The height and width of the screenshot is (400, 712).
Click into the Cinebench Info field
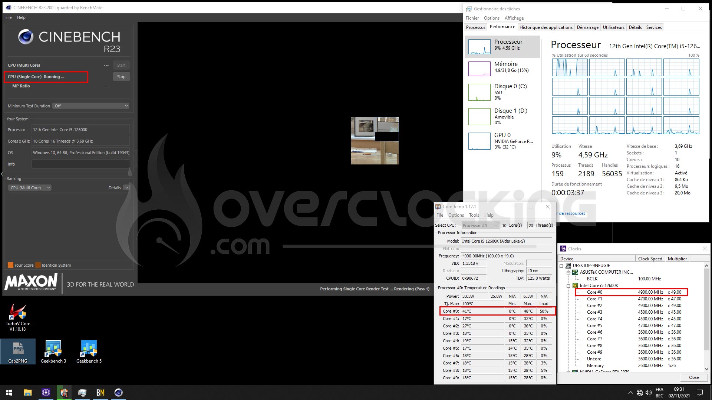point(80,164)
